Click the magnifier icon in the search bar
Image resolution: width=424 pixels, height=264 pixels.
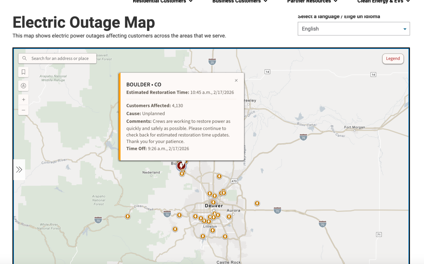point(25,58)
